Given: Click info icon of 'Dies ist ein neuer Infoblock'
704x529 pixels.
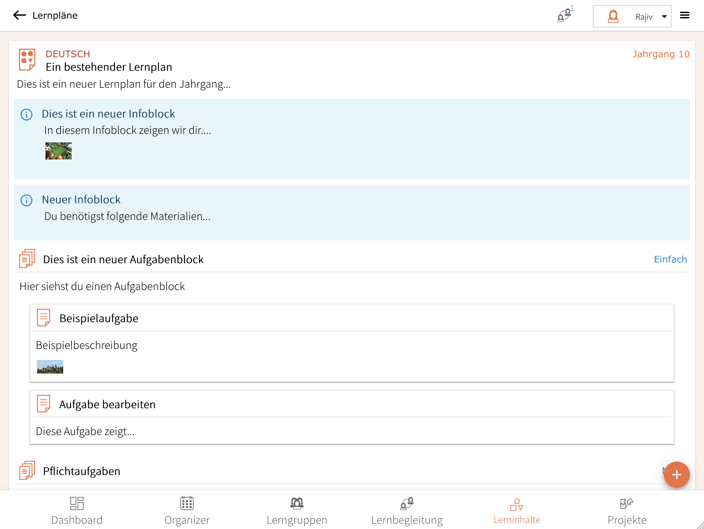Looking at the screenshot, I should point(27,115).
